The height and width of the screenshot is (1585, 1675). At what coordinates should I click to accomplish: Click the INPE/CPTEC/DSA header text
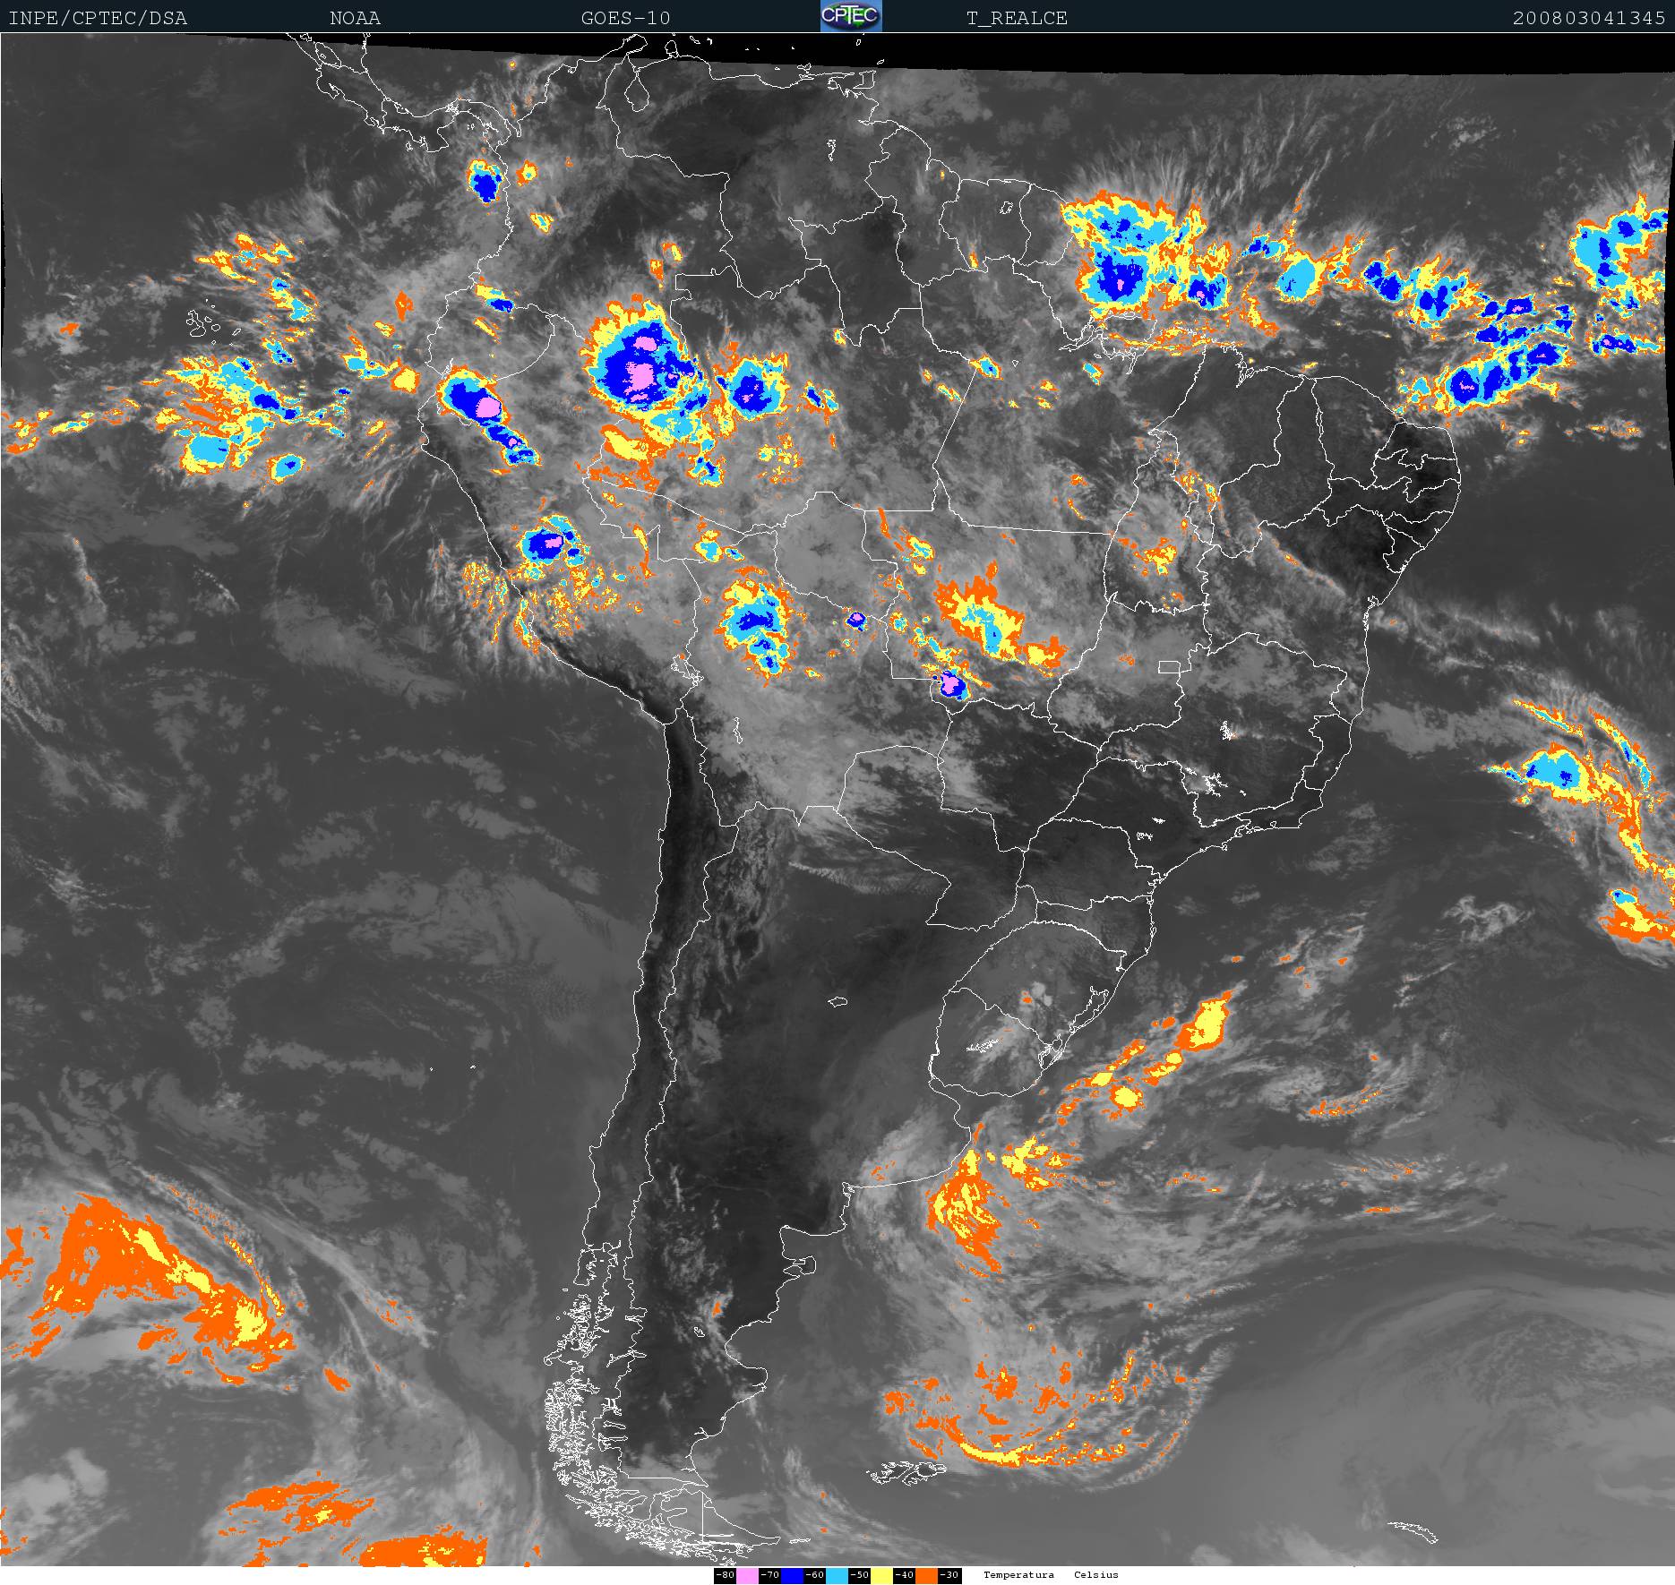pos(98,18)
